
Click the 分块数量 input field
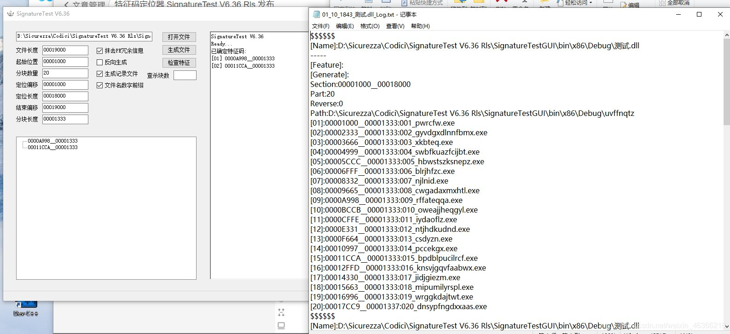[x=65, y=73]
